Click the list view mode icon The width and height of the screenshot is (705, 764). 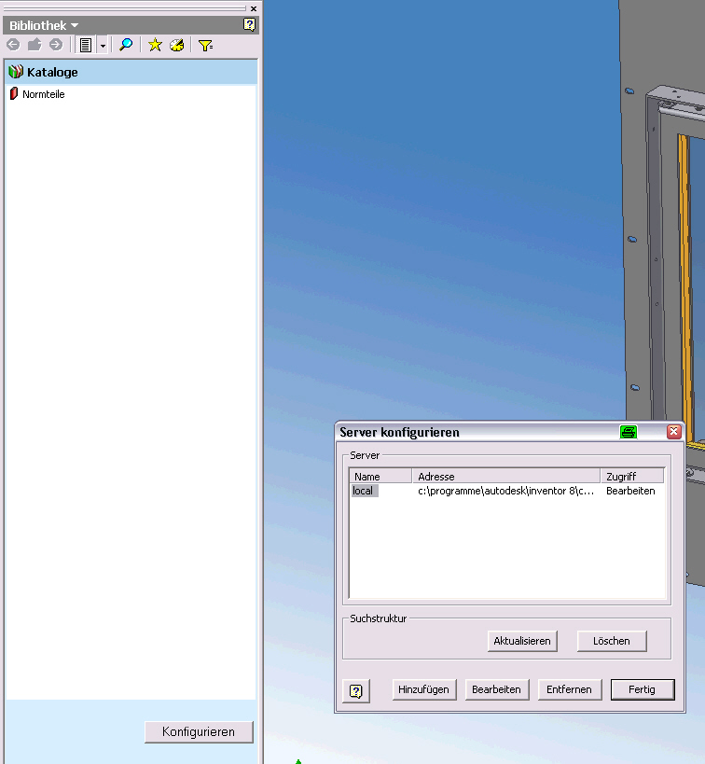coord(86,45)
